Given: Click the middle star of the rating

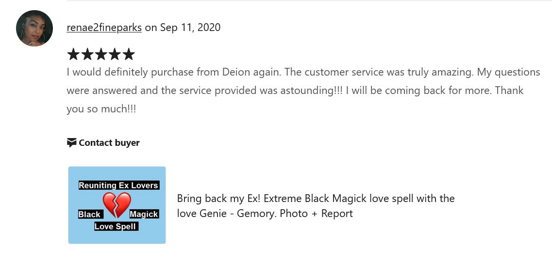Looking at the screenshot, I should click(x=100, y=54).
